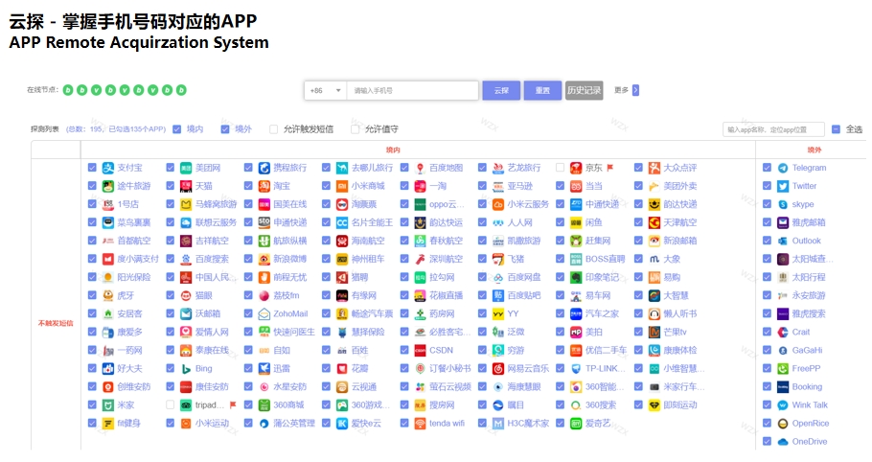Click the 小米云服务 label
Screen dimensions: 872x462
coord(528,204)
